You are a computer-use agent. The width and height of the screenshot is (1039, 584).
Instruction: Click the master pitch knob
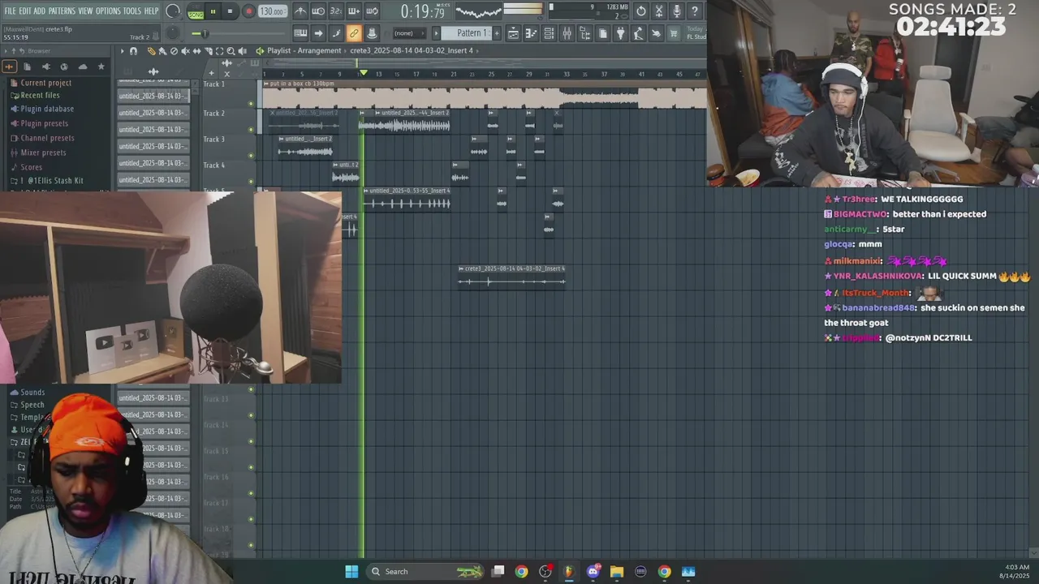point(173,32)
